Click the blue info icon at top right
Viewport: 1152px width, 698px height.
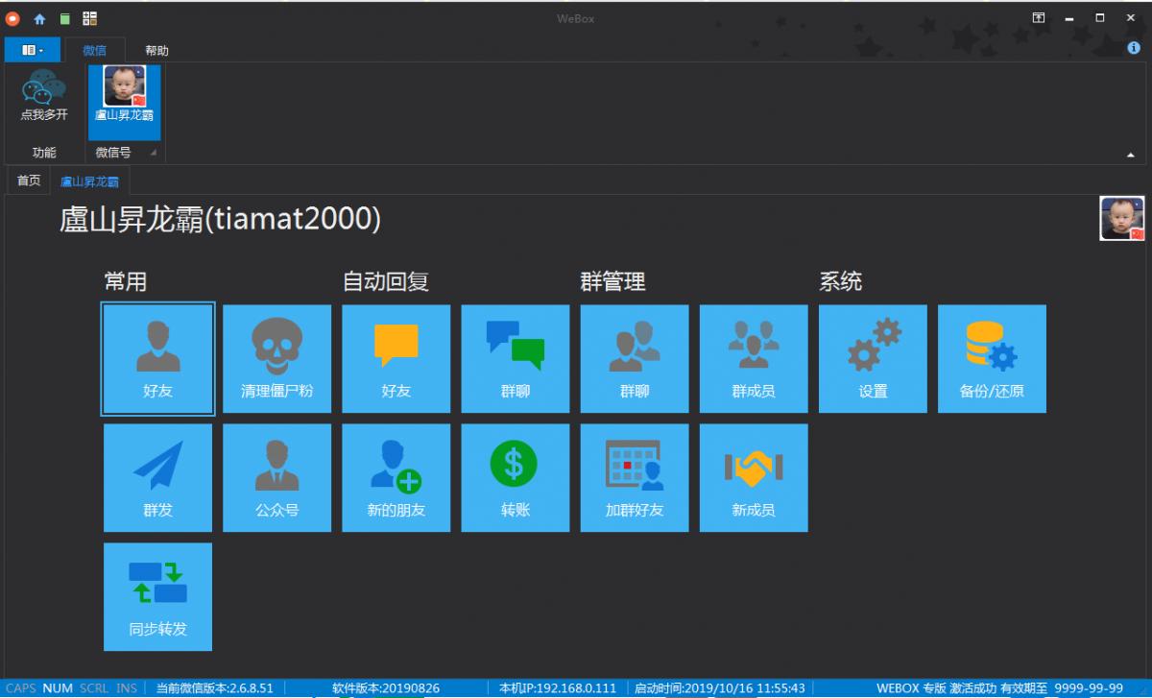tap(1134, 48)
